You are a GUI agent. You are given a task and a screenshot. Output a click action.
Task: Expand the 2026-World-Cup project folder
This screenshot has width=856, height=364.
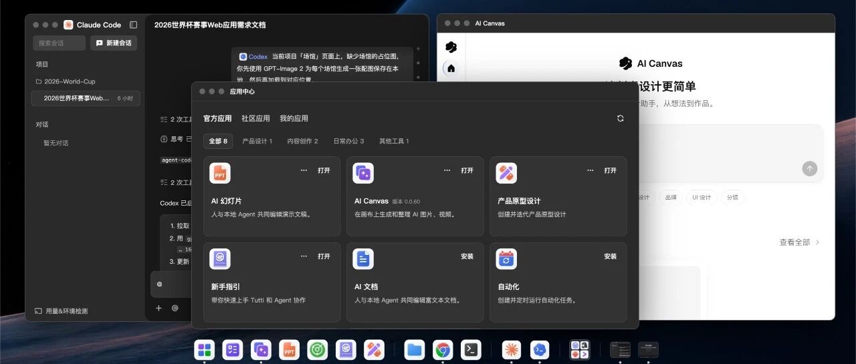click(66, 81)
